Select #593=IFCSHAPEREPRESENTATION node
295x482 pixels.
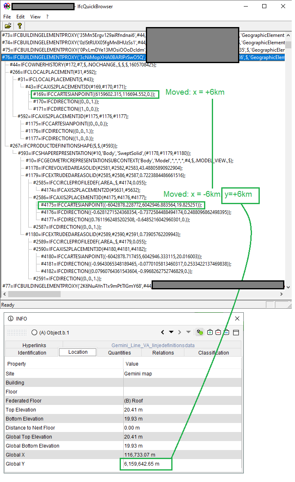(104, 153)
